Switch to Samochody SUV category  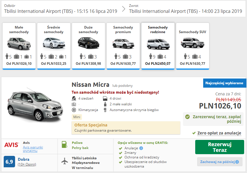[192, 46]
